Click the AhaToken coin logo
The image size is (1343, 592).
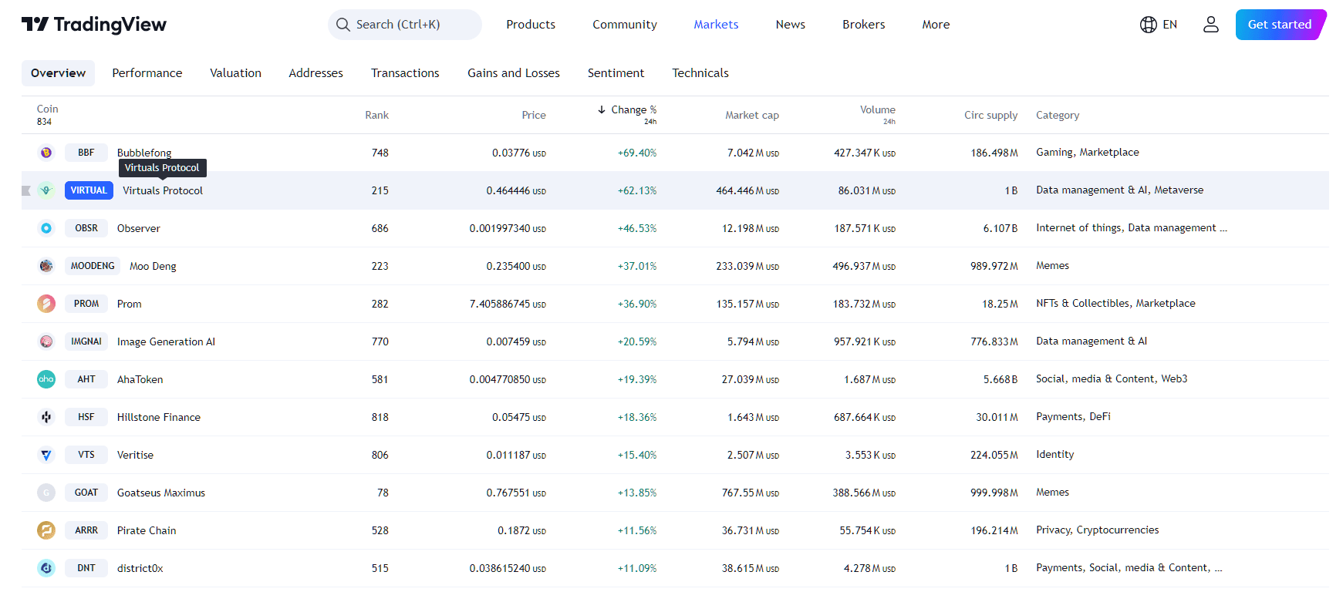(x=46, y=379)
